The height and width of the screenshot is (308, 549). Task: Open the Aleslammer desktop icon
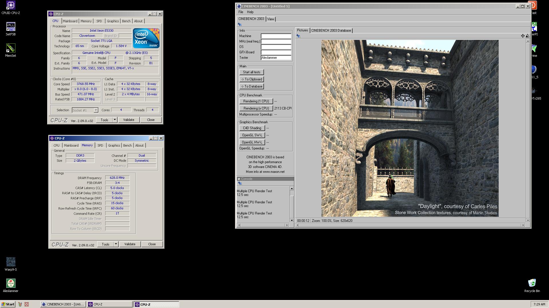[11, 285]
